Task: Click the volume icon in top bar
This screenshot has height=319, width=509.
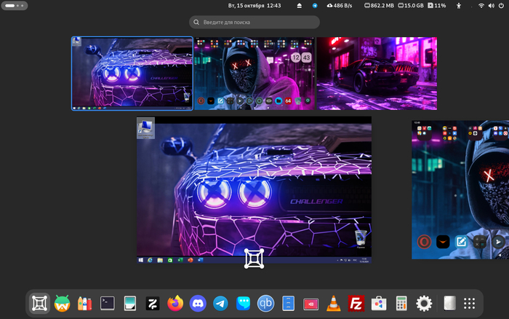Action: (x=491, y=6)
